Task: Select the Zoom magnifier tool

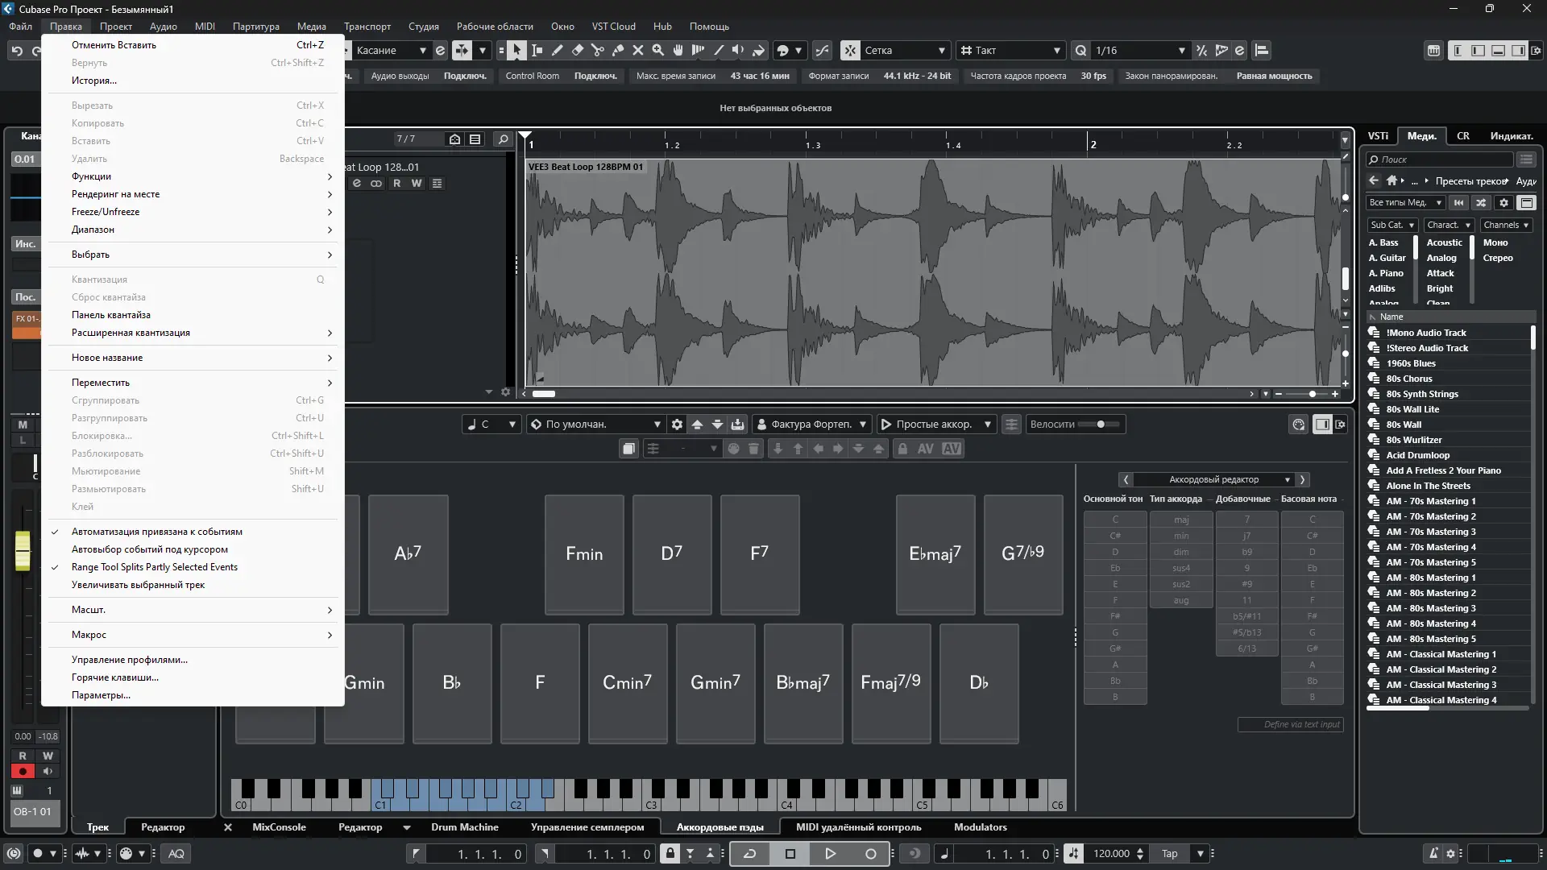Action: pos(657,50)
